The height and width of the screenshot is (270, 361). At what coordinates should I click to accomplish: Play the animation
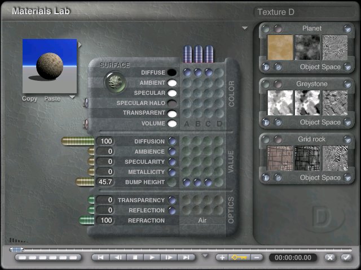[152, 258]
